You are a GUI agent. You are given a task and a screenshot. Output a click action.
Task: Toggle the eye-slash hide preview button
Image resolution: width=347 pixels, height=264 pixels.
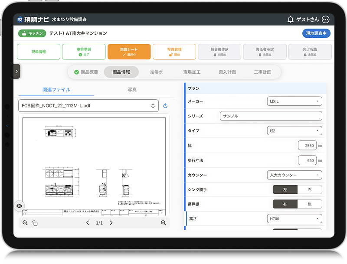20,206
